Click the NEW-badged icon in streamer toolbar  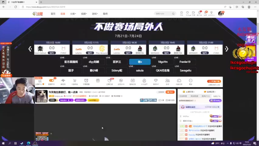pyautogui.click(x=109, y=80)
